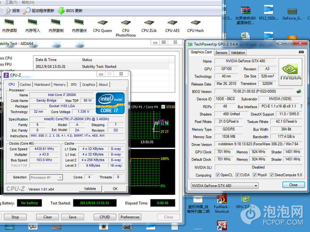Click the 'No battery' status indicator

[x=29, y=203]
